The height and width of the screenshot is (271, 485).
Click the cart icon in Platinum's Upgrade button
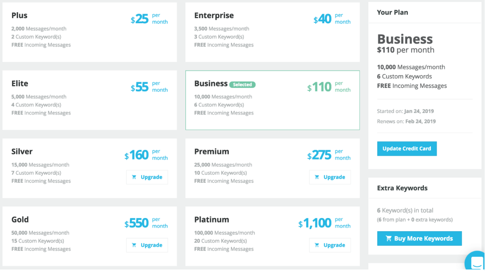pyautogui.click(x=317, y=245)
